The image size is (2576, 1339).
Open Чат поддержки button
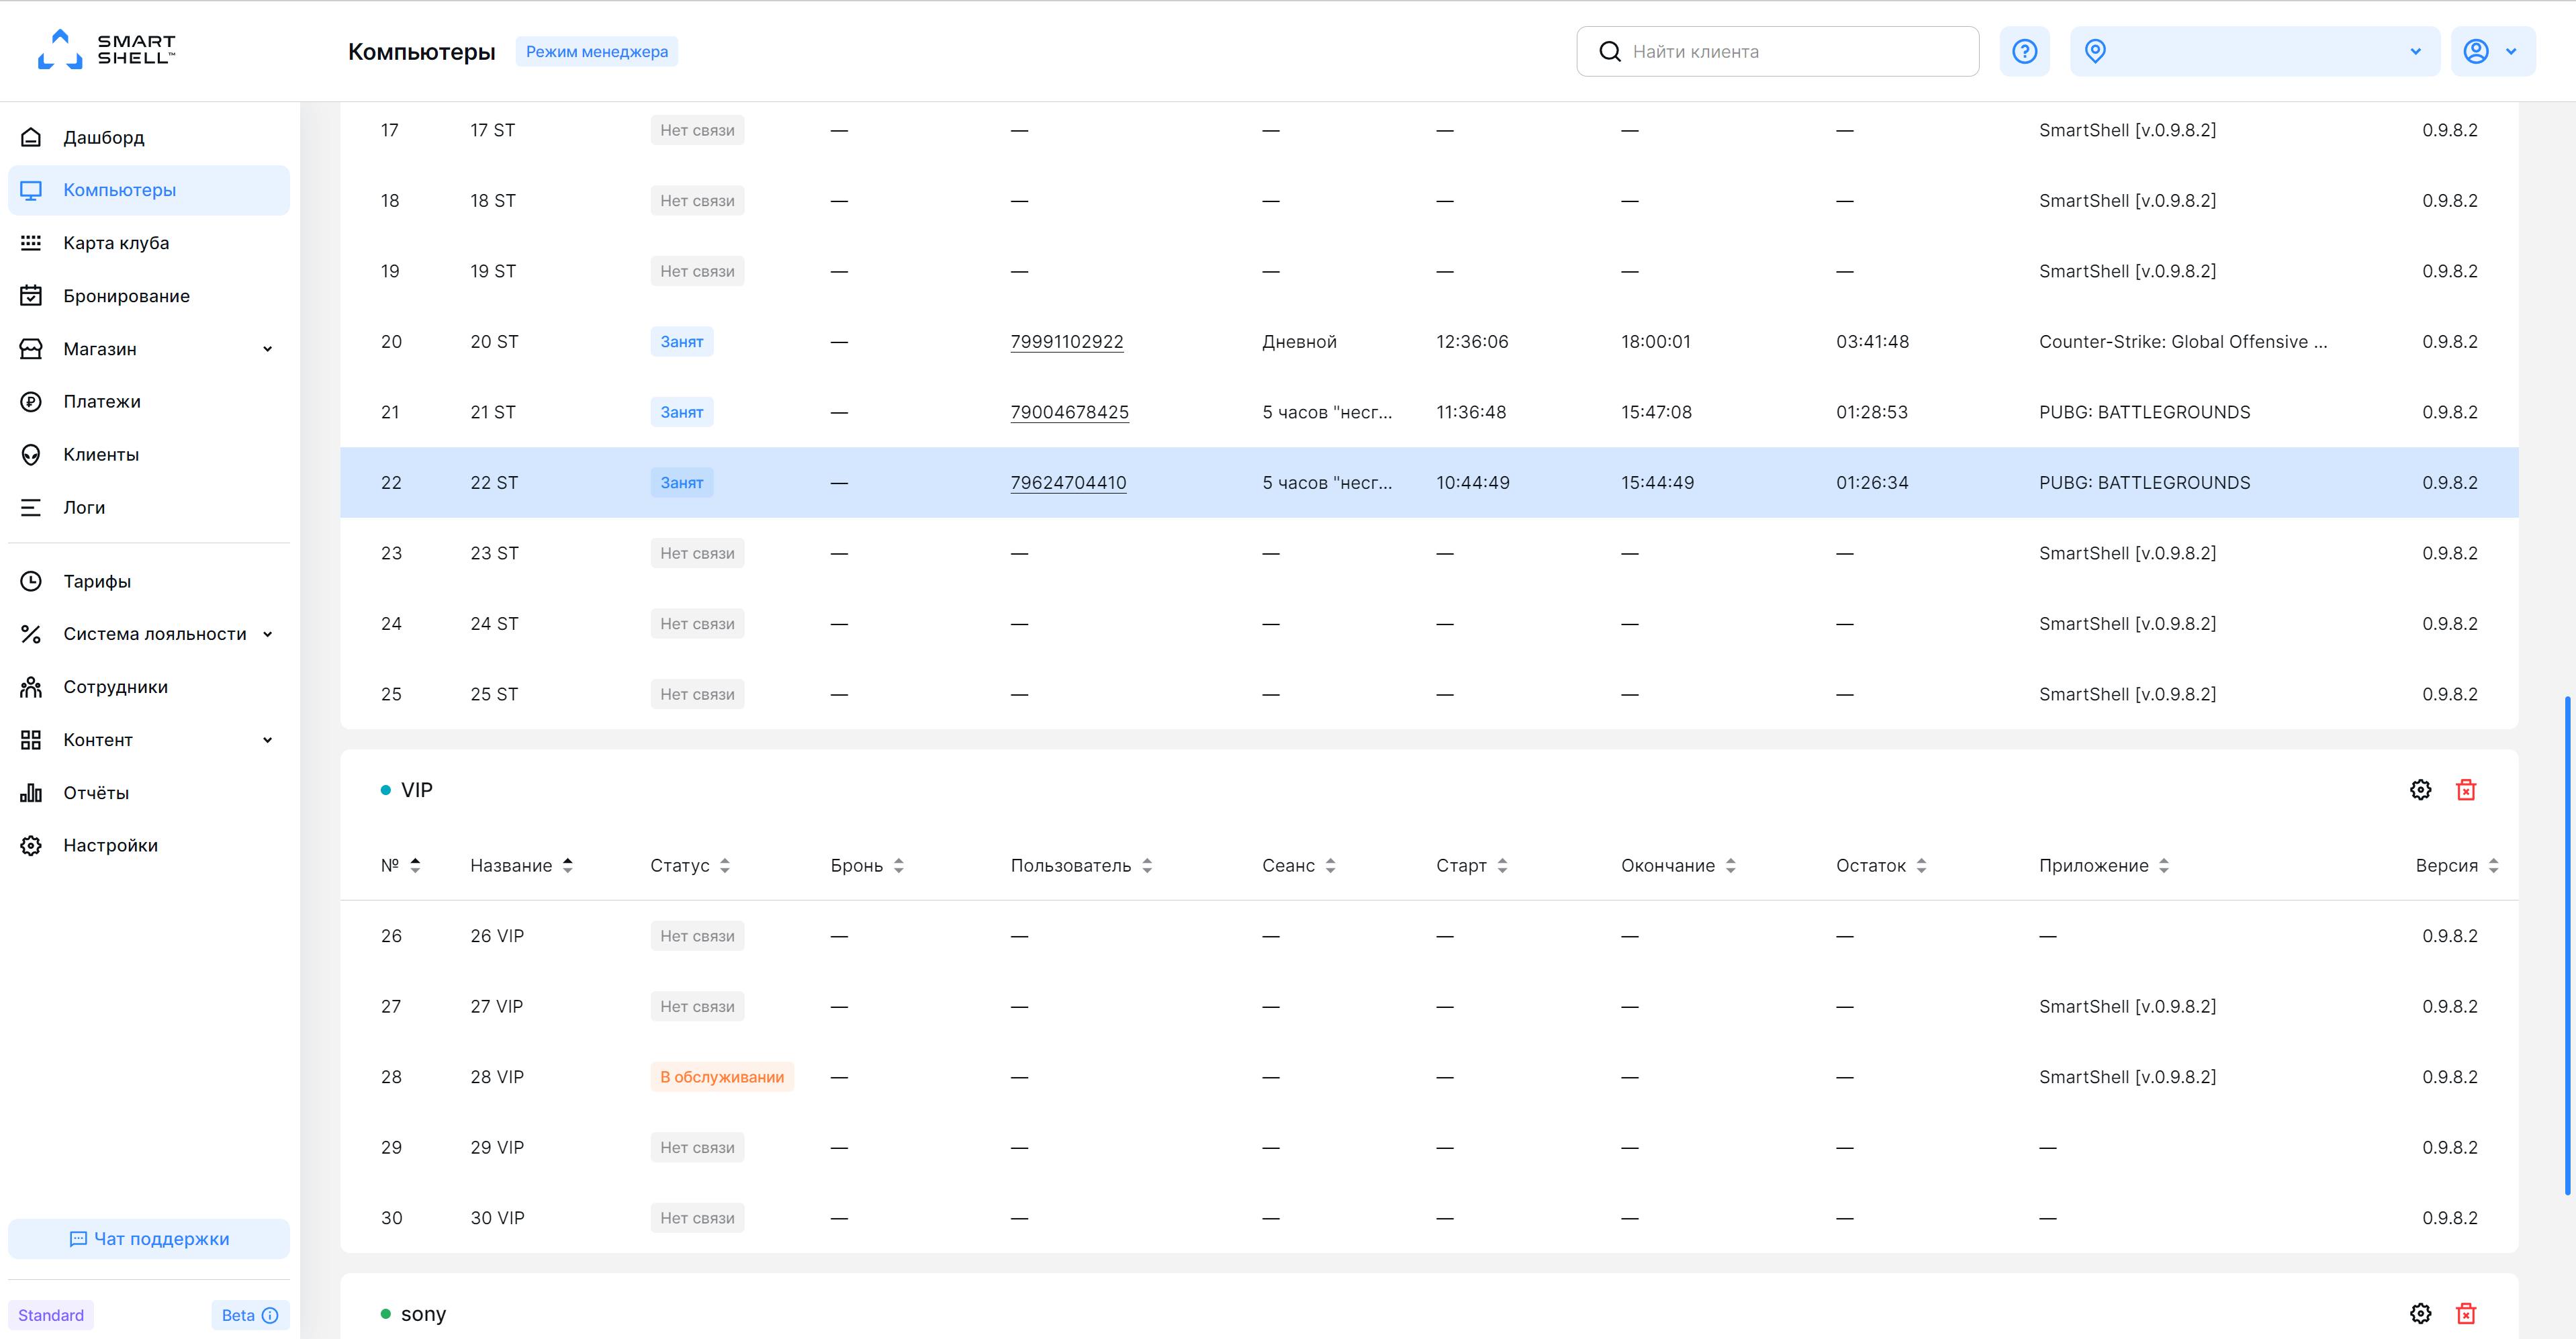coord(149,1238)
